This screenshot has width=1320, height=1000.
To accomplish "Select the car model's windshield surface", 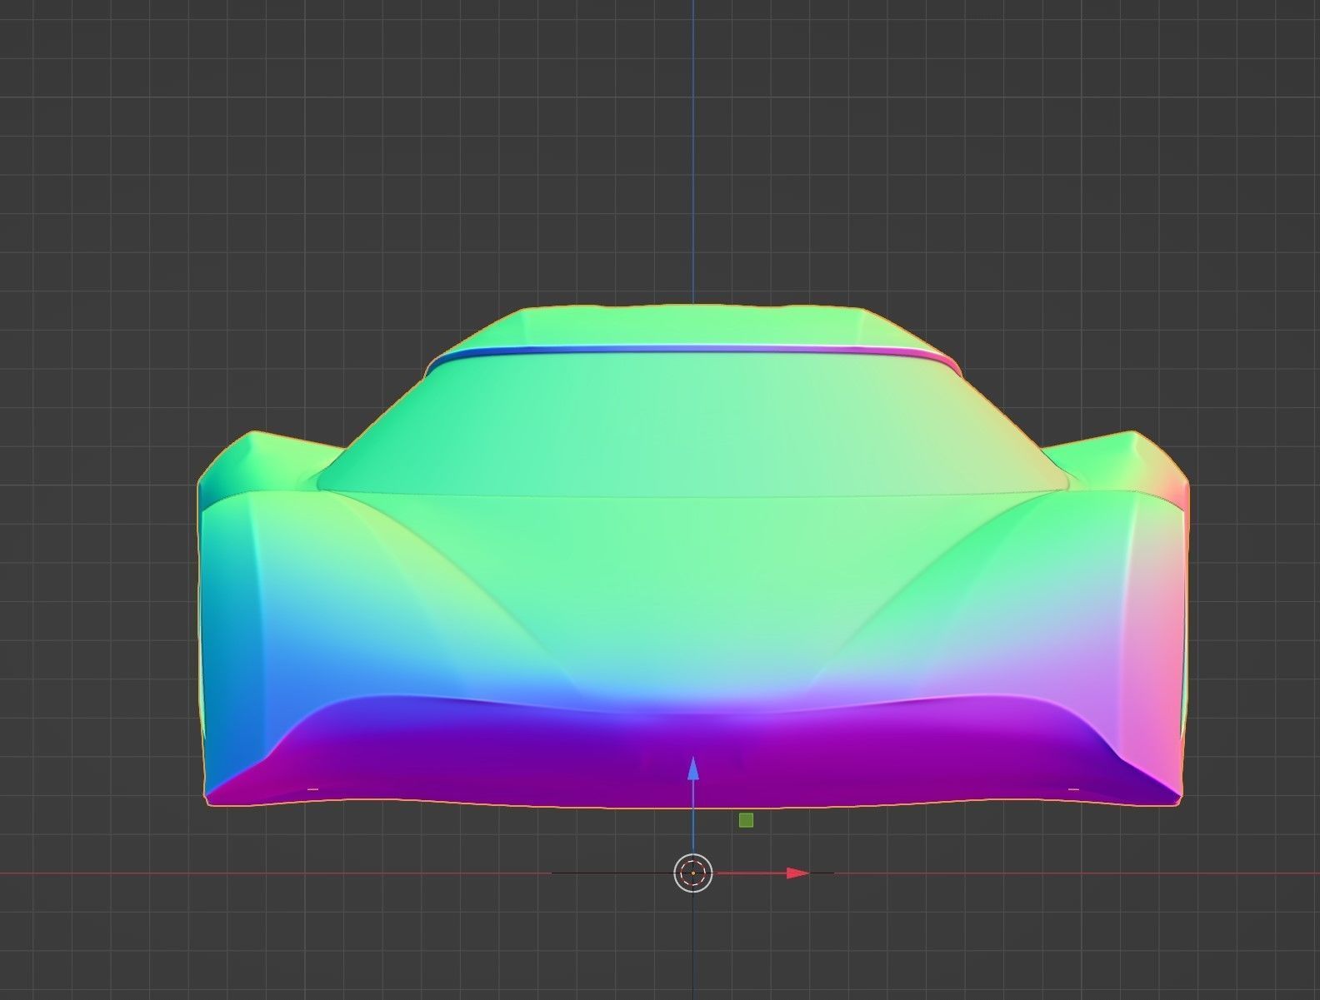I will coord(692,425).
